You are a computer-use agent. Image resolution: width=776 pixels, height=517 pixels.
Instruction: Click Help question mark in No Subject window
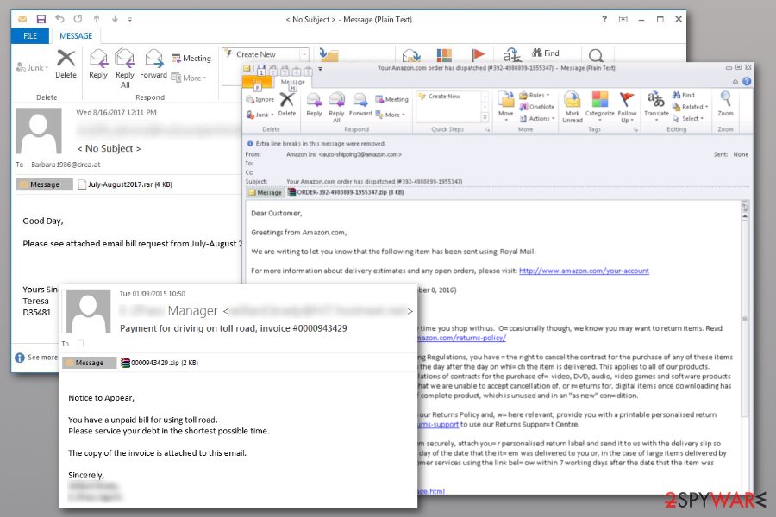[604, 19]
